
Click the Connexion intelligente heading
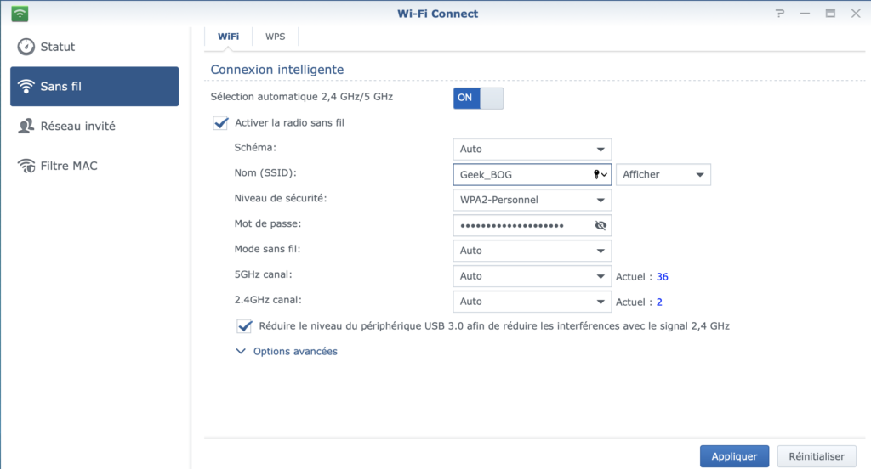[x=277, y=70]
